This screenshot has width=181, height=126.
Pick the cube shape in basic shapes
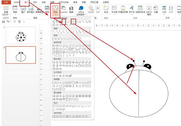[54, 52]
